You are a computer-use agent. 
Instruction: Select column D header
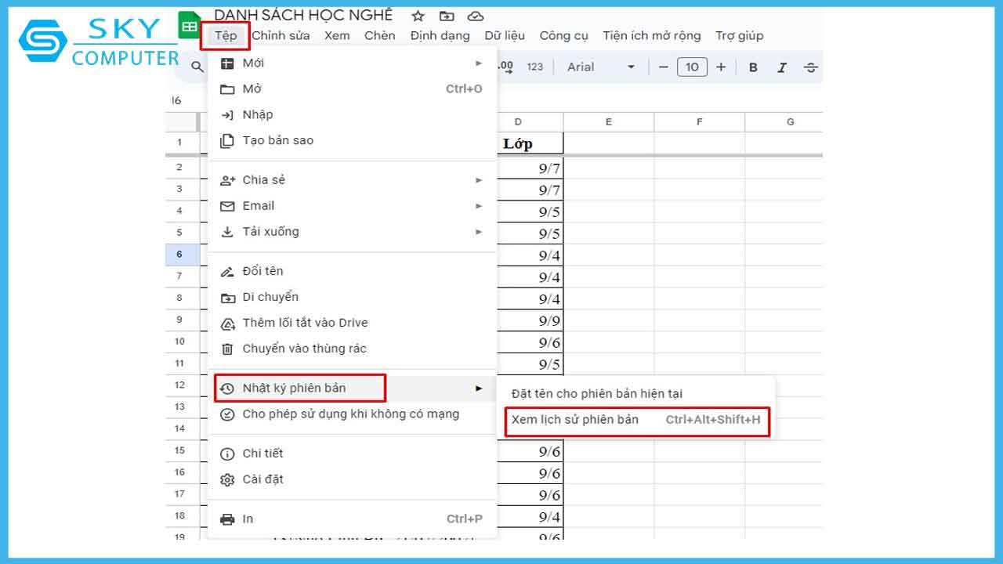pyautogui.click(x=518, y=121)
